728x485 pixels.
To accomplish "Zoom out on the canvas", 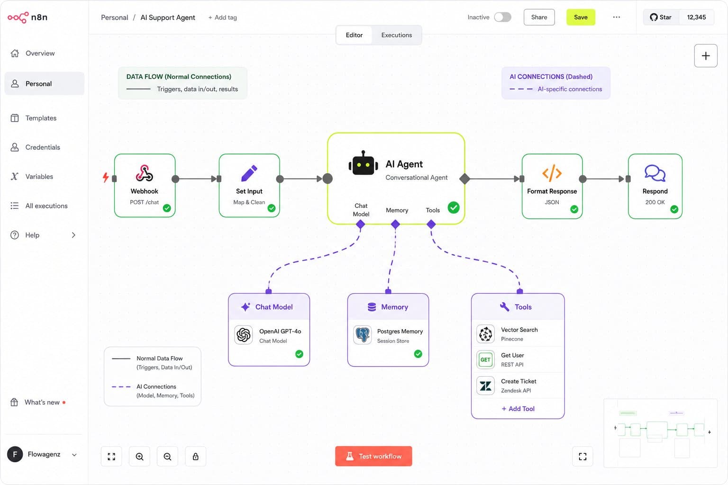I will tap(167, 457).
